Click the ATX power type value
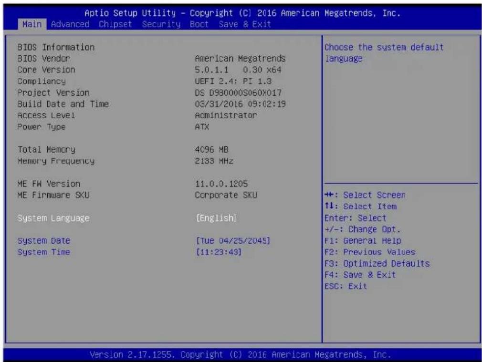This screenshot has height=362, width=482. 202,126
